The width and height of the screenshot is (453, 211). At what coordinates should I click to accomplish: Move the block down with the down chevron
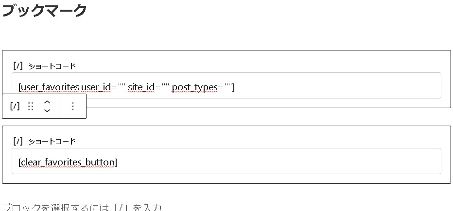tap(47, 111)
